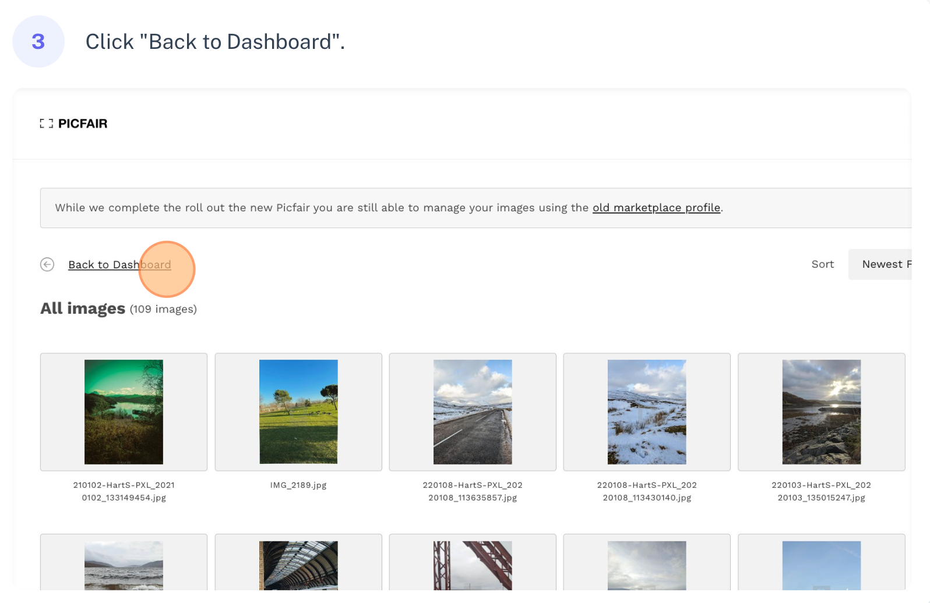Open the sunlit rocky shore thumbnail

[822, 412]
